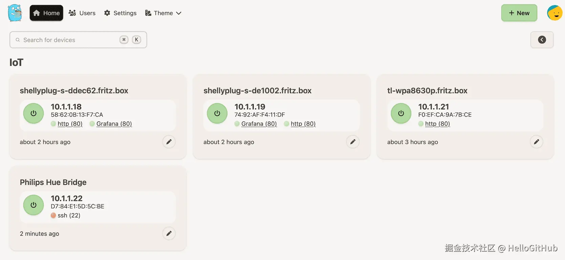
Task: Toggle power for tl-wpa8630p at 10.1.1.21
Action: pyautogui.click(x=401, y=113)
